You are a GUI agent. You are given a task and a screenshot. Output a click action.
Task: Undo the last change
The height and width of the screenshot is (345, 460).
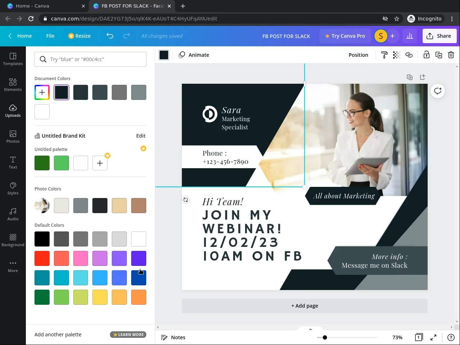point(110,36)
